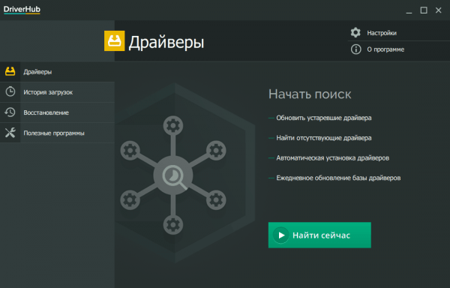The height and width of the screenshot is (288, 450).
Task: Click the История загрузок clock icon
Action: [x=10, y=91]
